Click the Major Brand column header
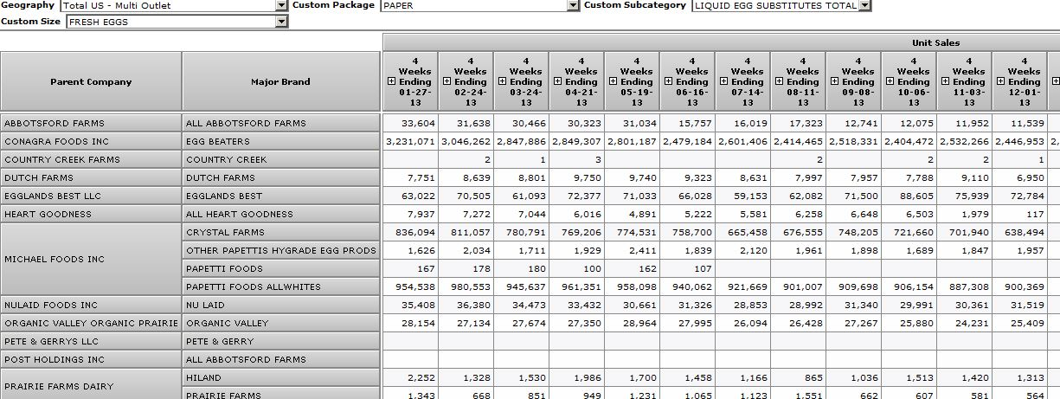This screenshot has height=399, width=1060. click(x=280, y=82)
